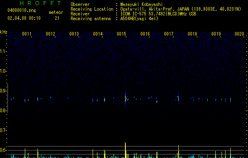Screen dimensions: 248x158
Task: Click the observer name Masayuki Kobayashi
Action: pos(141,4)
